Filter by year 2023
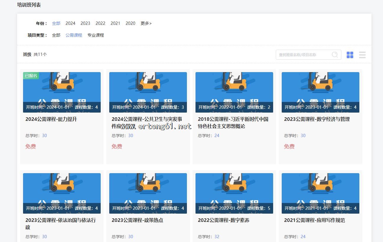 [x=85, y=23]
